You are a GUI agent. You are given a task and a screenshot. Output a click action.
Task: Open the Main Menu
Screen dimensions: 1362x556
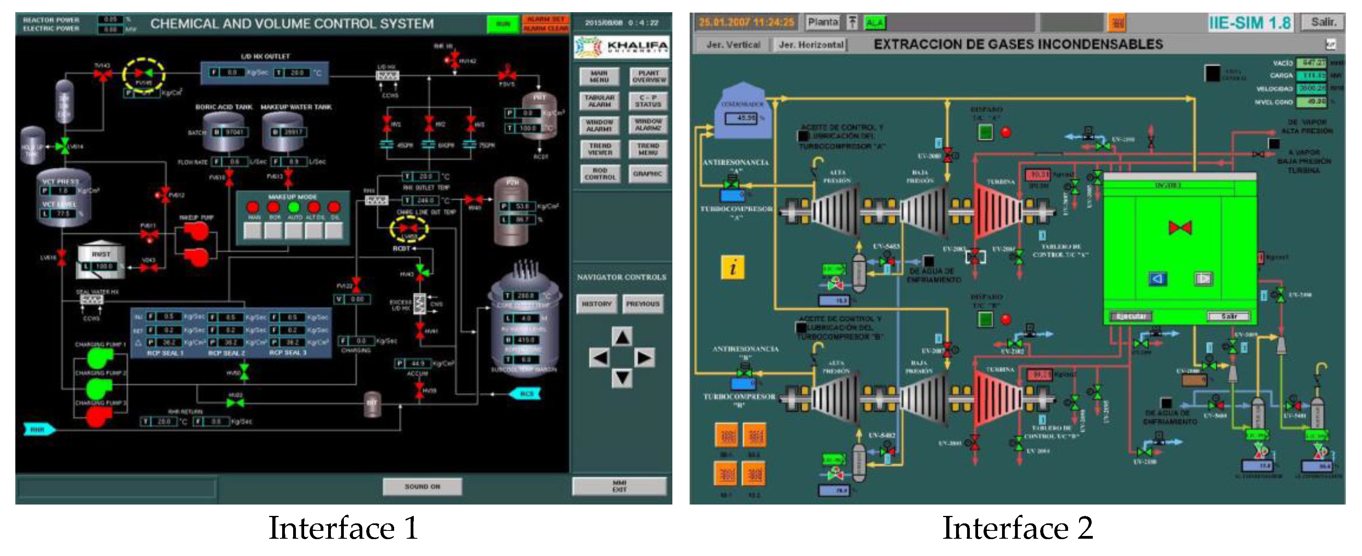pos(599,77)
